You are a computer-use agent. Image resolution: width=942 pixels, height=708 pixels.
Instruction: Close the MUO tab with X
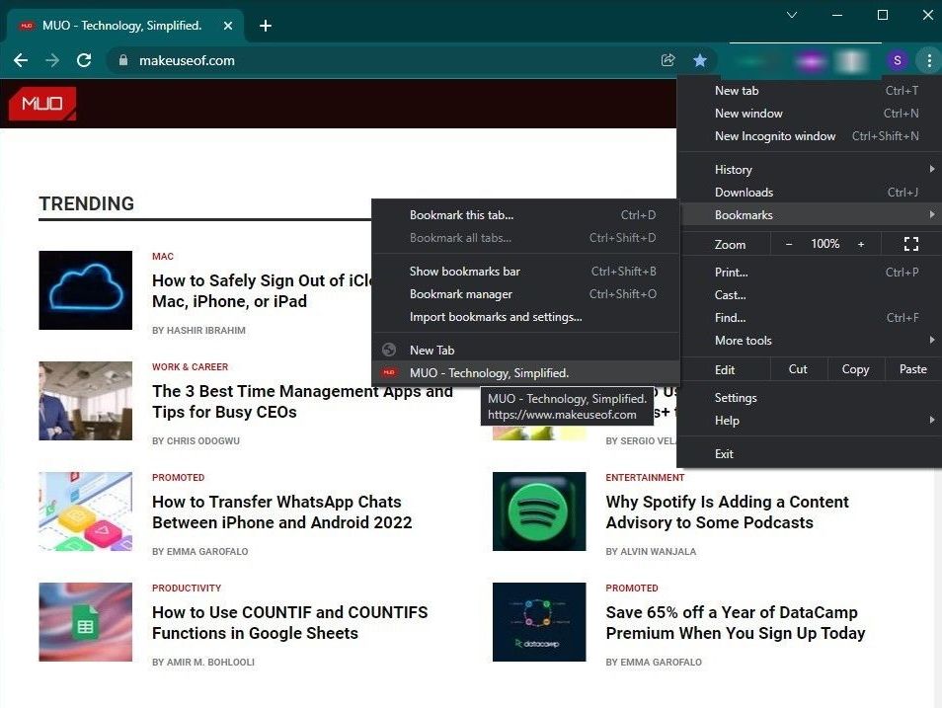click(x=228, y=26)
